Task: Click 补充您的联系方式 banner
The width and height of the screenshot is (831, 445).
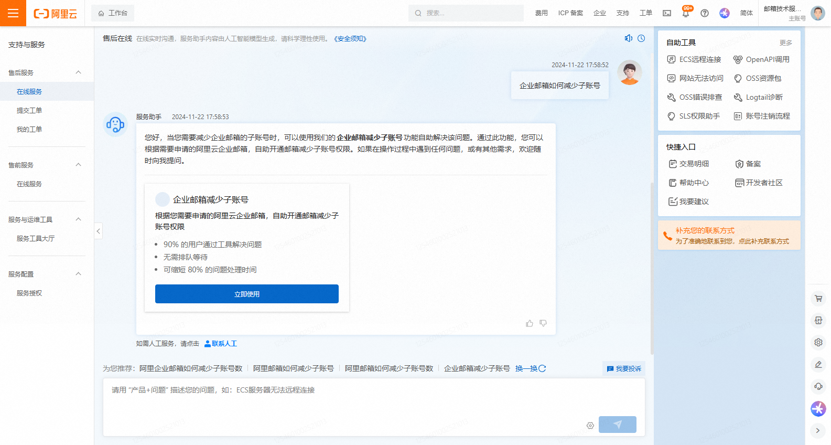Action: (x=729, y=235)
